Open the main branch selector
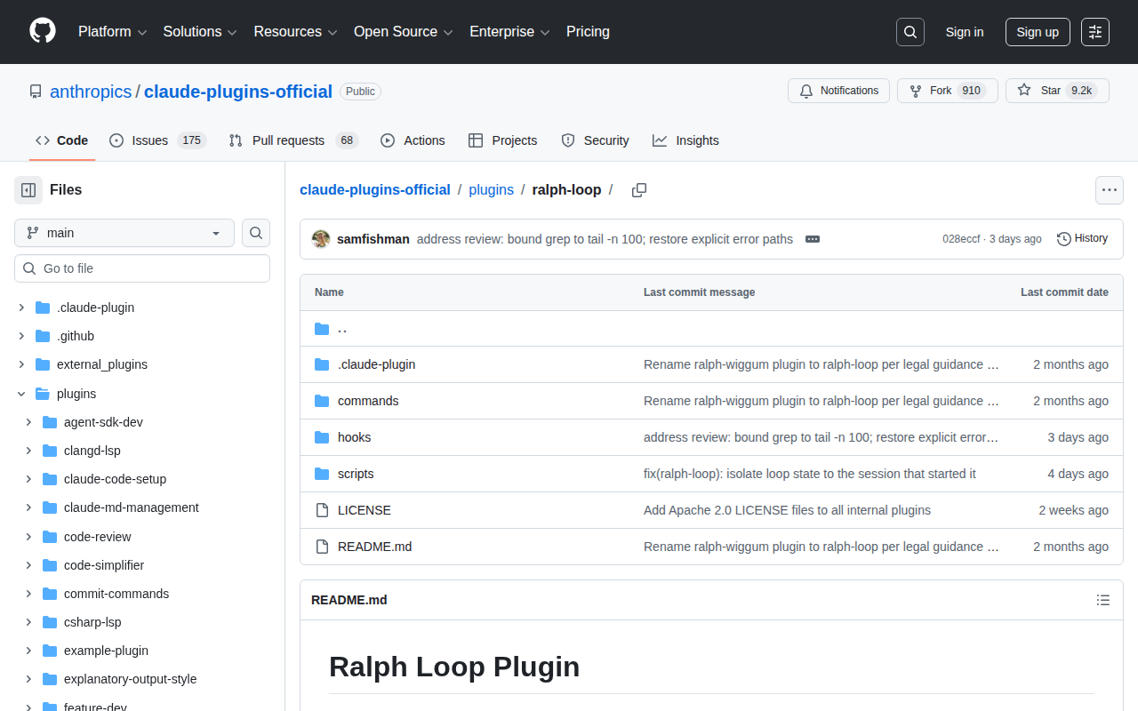The height and width of the screenshot is (711, 1138). tap(124, 233)
